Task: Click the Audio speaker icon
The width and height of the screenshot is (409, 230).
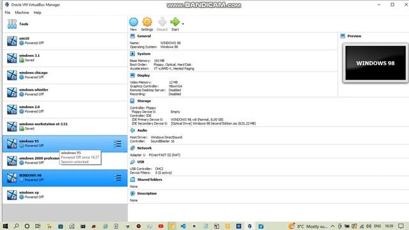Action: [x=132, y=130]
